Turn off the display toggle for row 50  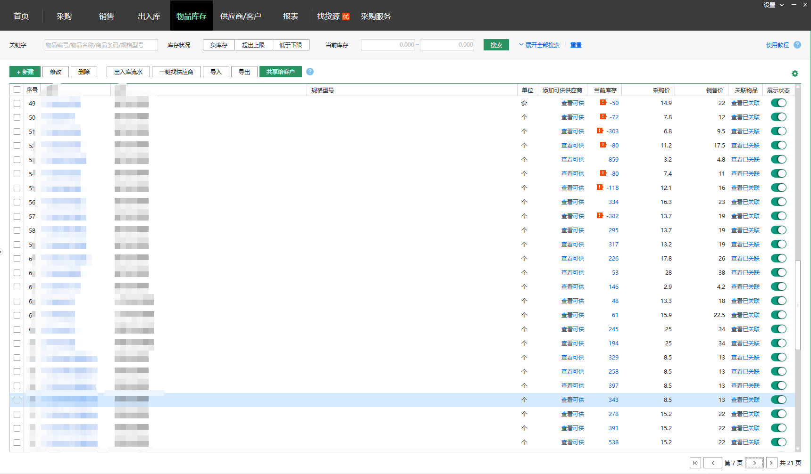pos(778,117)
